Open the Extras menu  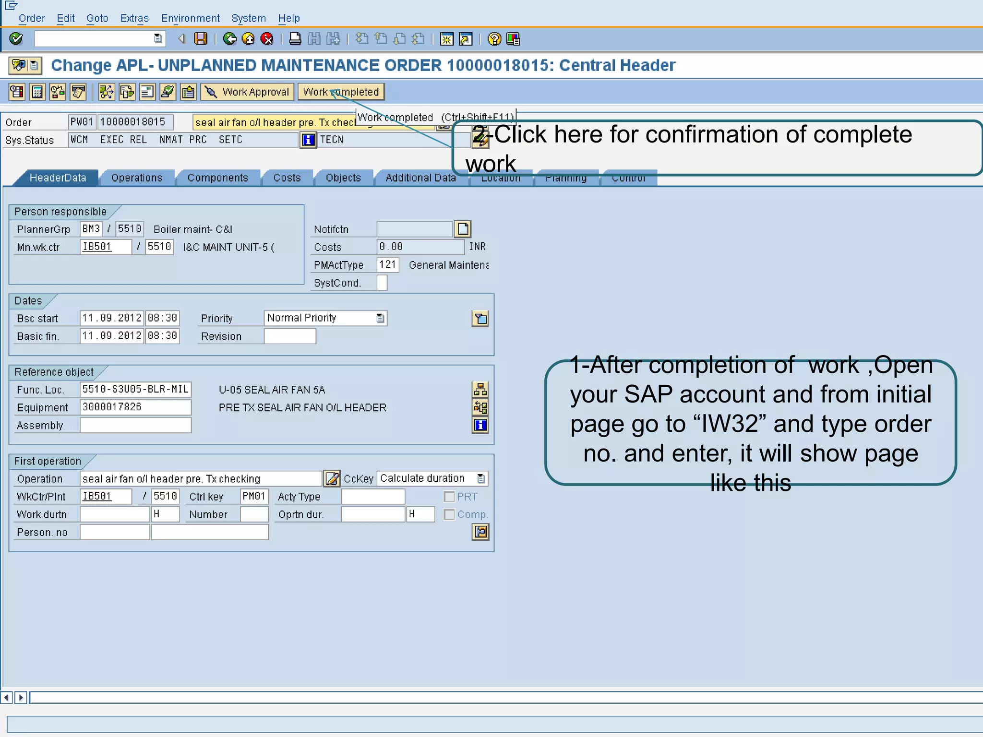[134, 18]
